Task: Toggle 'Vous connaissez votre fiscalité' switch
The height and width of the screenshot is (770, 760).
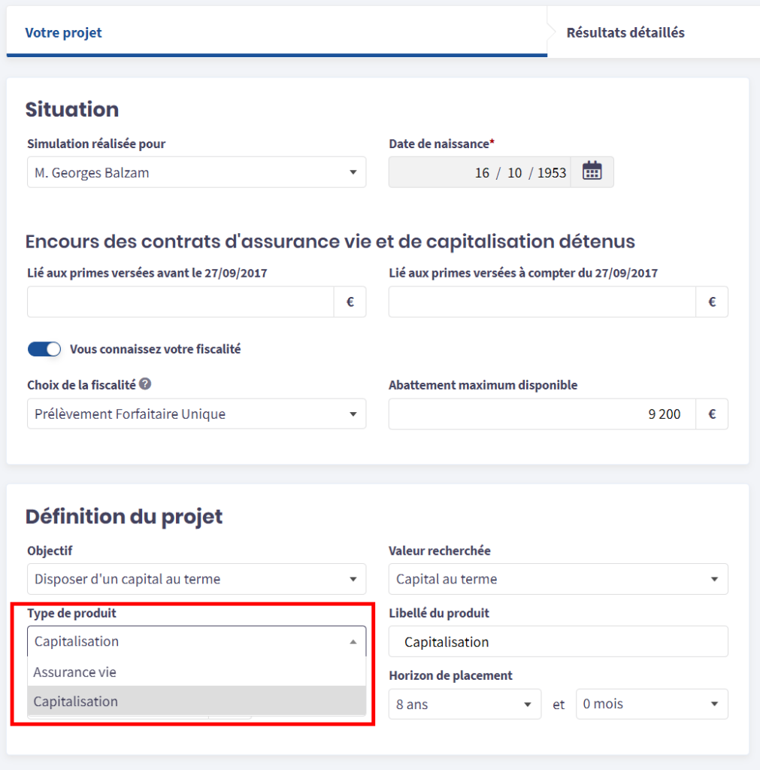Action: 44,349
